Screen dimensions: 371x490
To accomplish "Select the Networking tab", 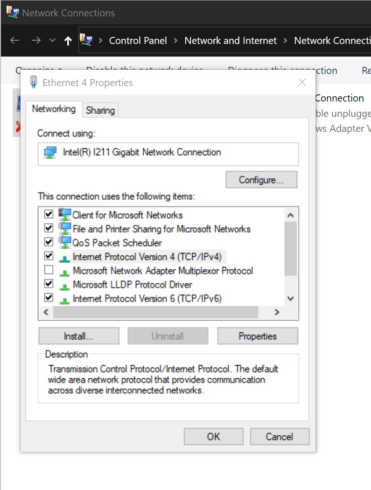I will point(54,109).
